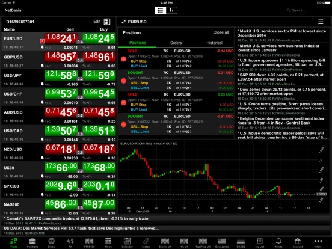Viewport: 332px width, 249px height.
Task: Expand the EUR/USD panel with arrows icon
Action: (124, 22)
